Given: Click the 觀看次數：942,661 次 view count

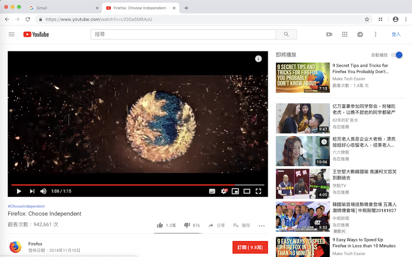Looking at the screenshot, I should pos(33,225).
